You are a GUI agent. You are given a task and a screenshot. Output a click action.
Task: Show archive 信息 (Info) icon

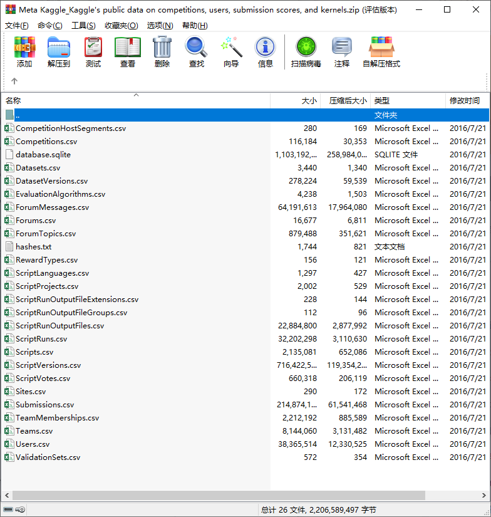(266, 48)
